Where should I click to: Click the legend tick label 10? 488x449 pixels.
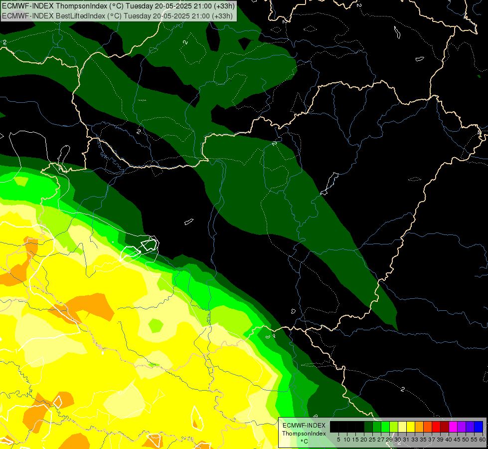(347, 440)
